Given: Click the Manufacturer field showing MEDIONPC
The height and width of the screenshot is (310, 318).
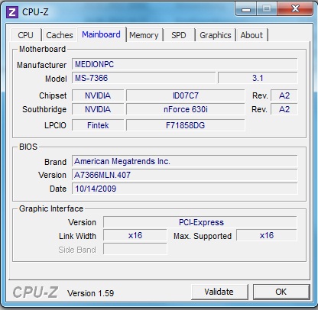Looking at the screenshot, I should tap(185, 64).
